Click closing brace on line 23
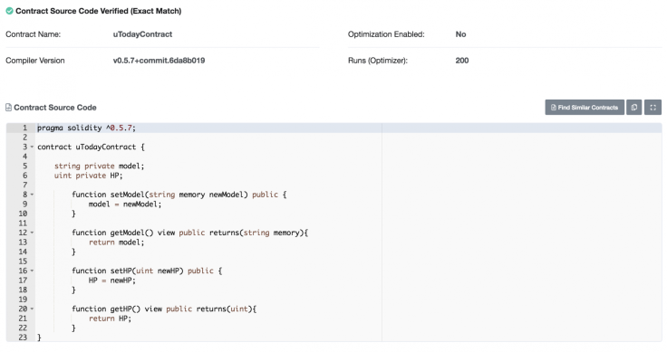Screen dimensions: 667x352 [x=39, y=338]
